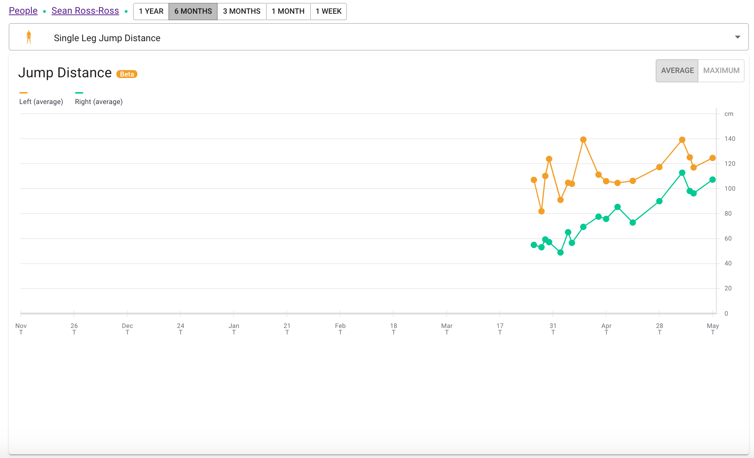Show the 1 WEEK range
The height and width of the screenshot is (458, 754).
pos(328,11)
